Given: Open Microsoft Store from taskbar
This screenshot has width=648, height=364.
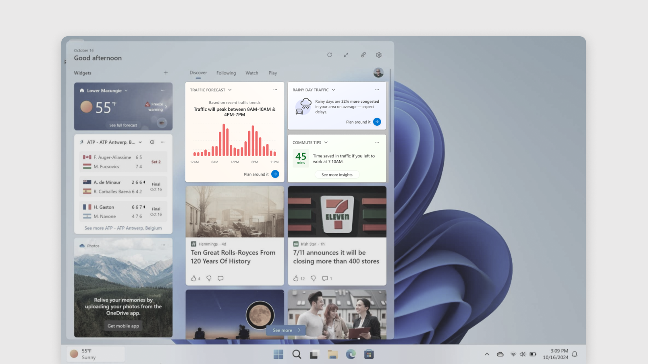Looking at the screenshot, I should (x=369, y=354).
